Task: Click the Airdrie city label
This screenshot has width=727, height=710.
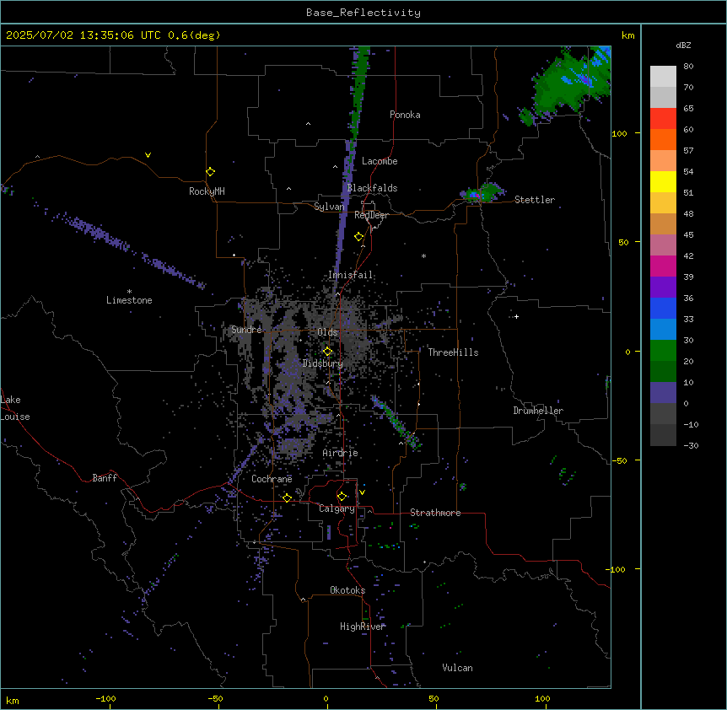Action: pos(341,453)
